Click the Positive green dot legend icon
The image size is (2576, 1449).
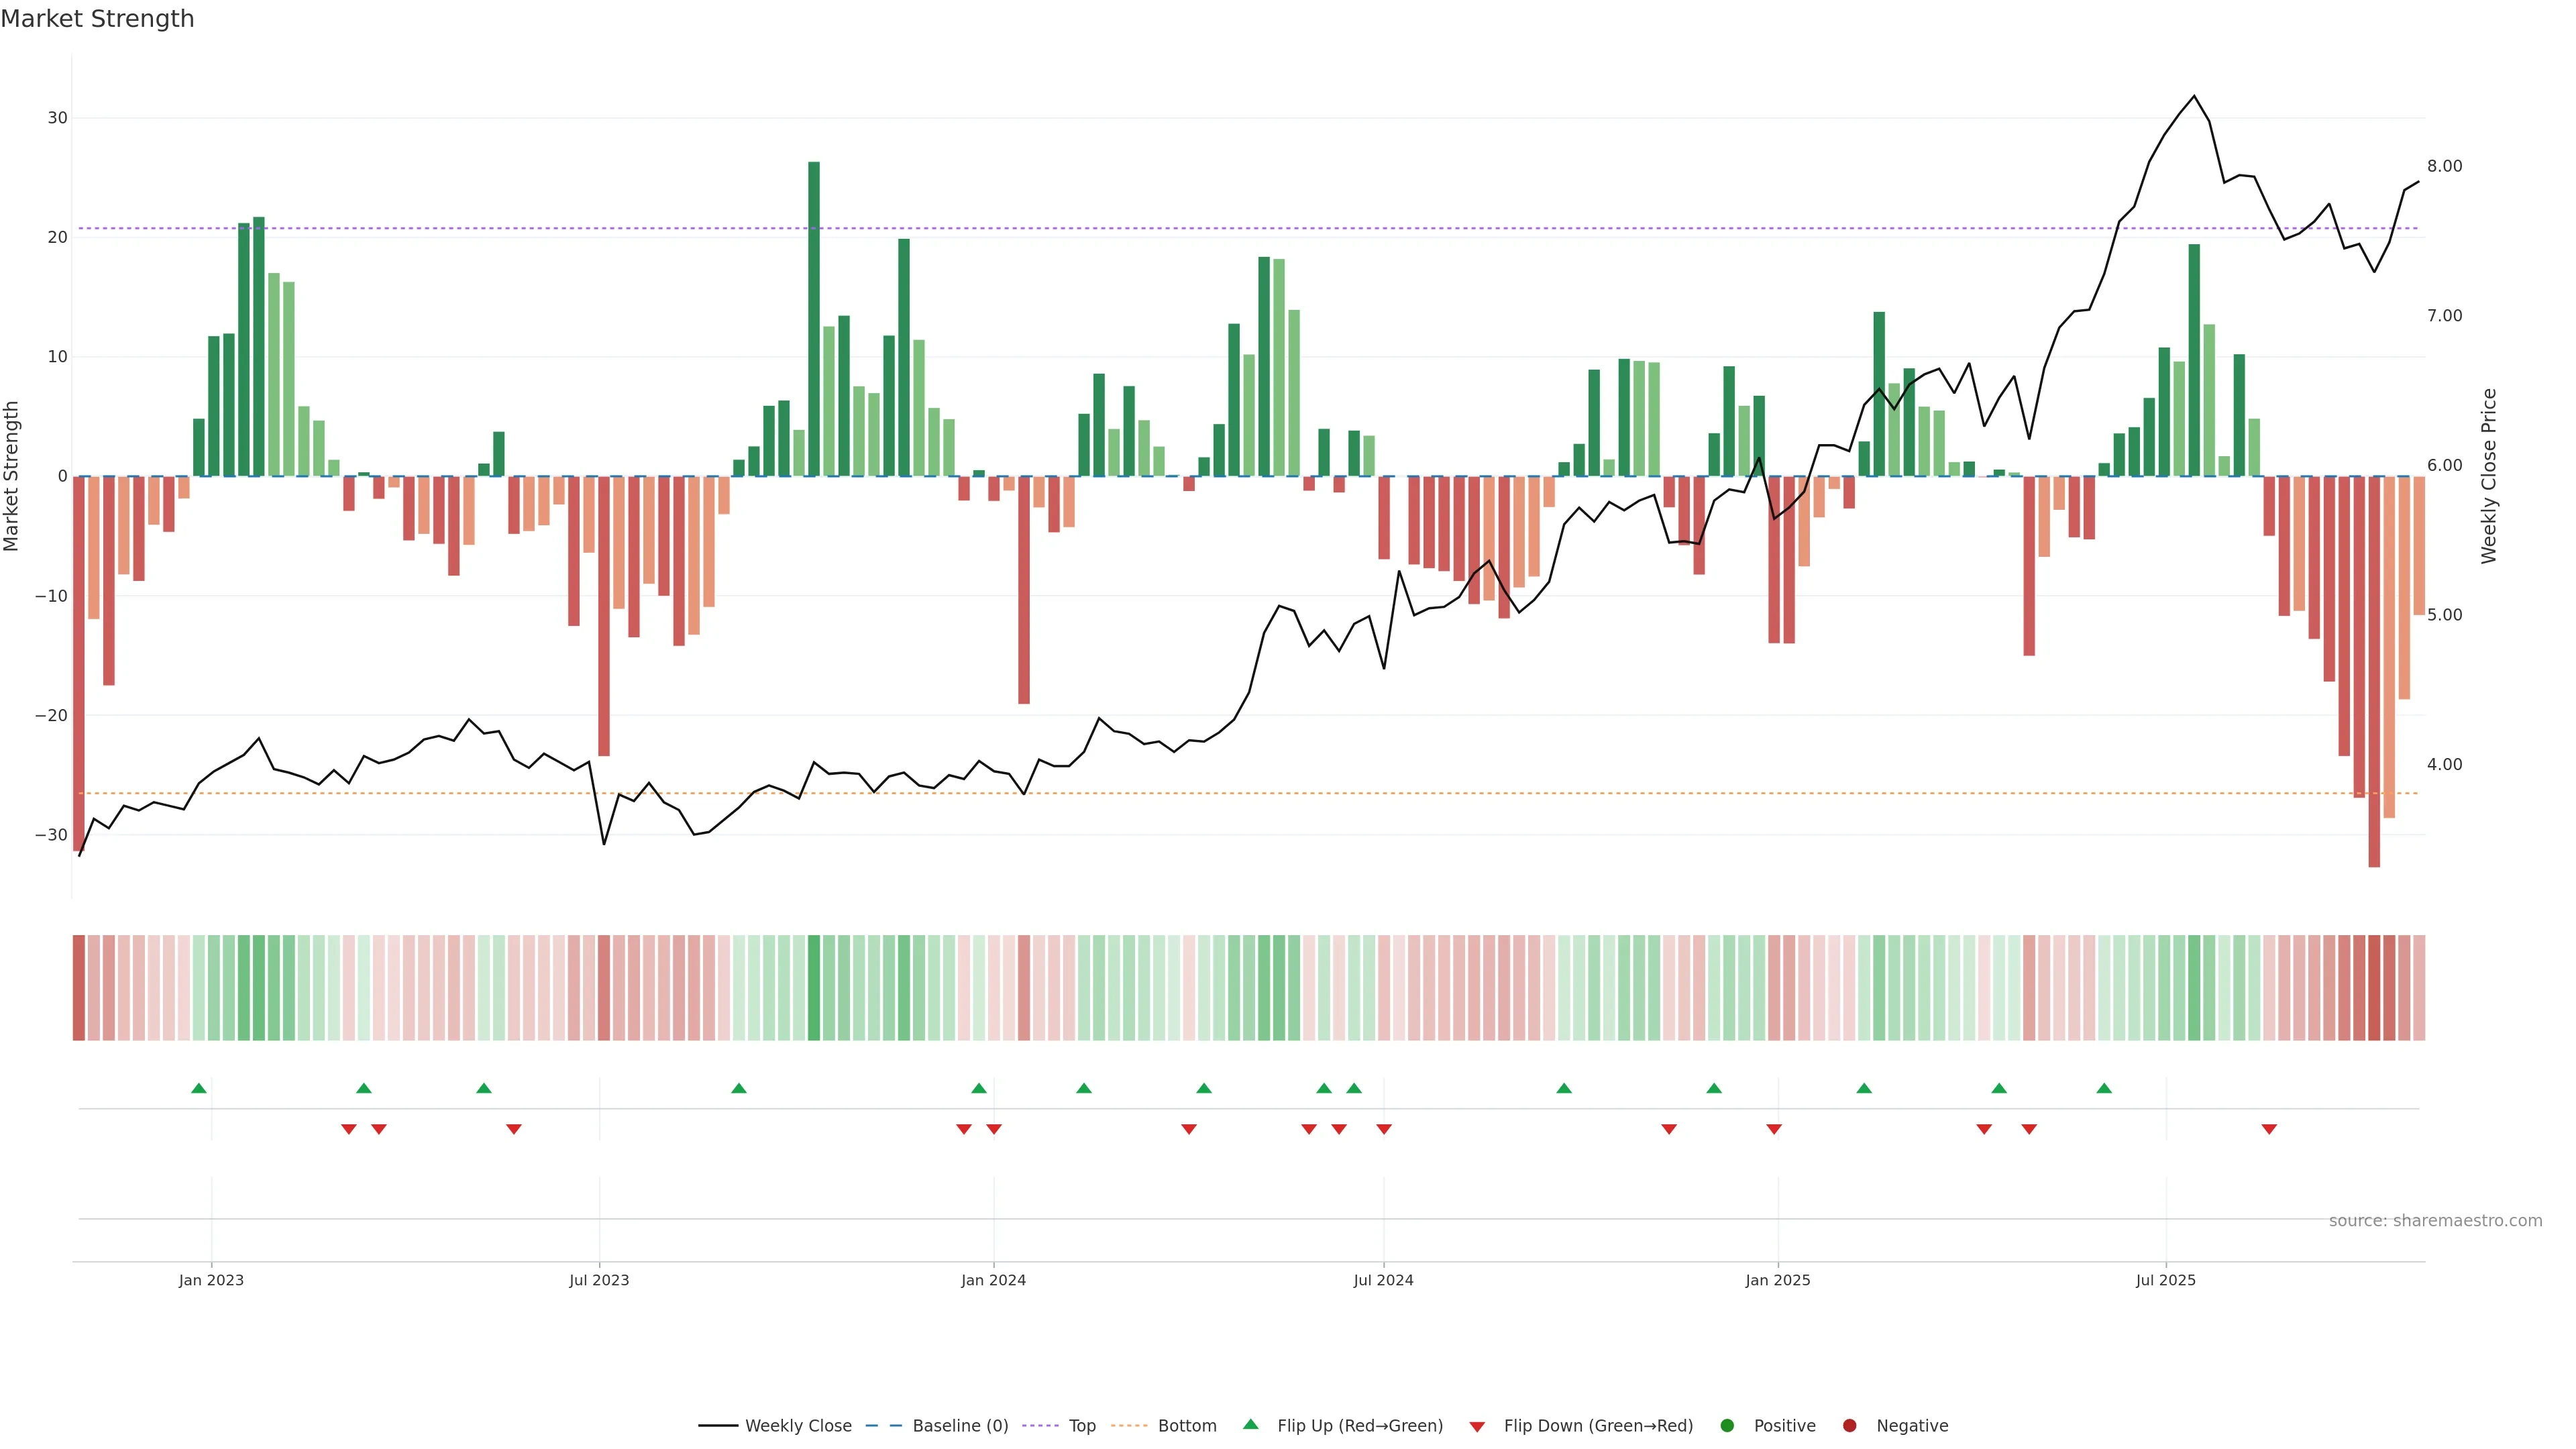pos(1727,1425)
